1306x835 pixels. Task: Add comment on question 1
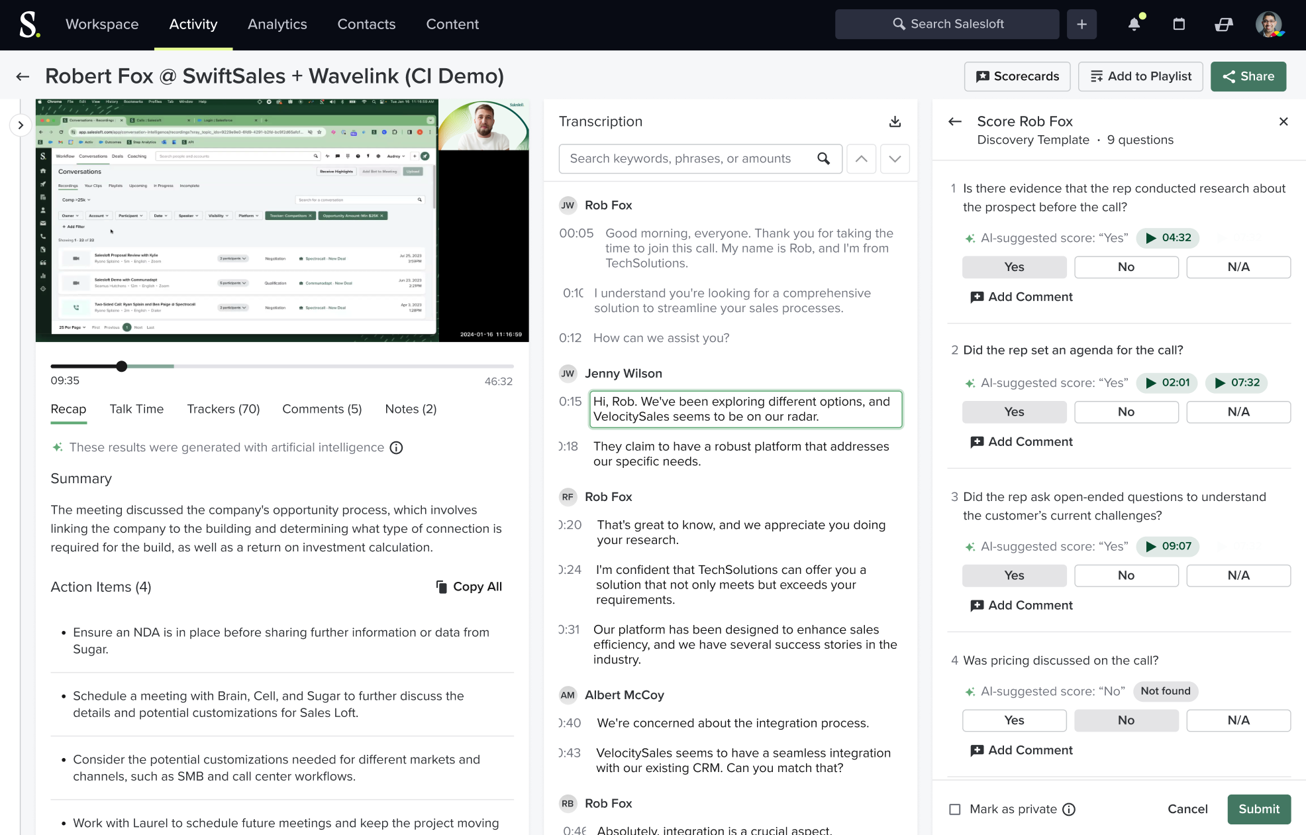coord(1021,297)
